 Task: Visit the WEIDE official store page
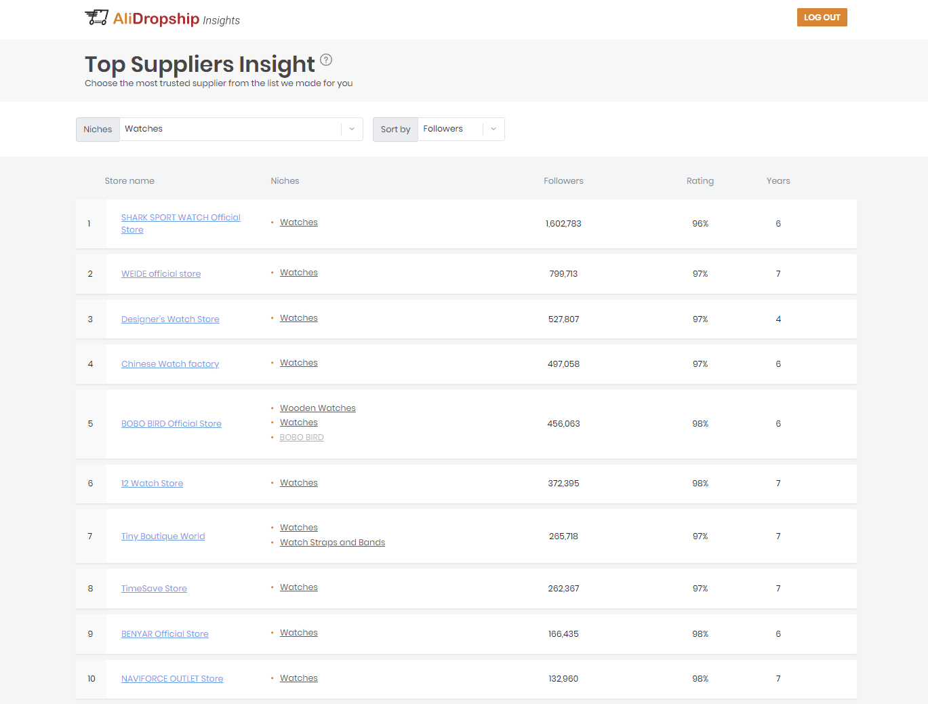click(161, 273)
